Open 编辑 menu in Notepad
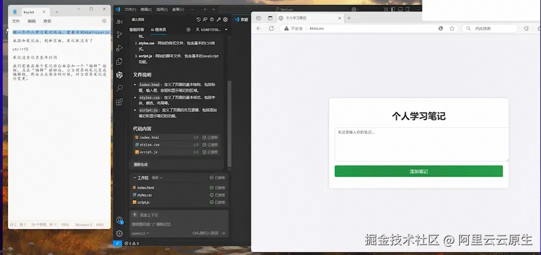541x255 pixels. pyautogui.click(x=32, y=21)
